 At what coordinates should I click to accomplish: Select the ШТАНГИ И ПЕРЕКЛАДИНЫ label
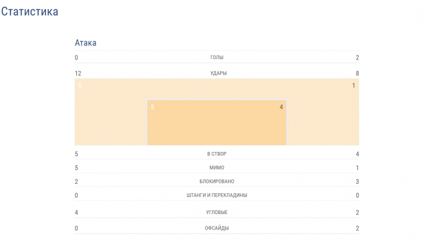click(216, 195)
